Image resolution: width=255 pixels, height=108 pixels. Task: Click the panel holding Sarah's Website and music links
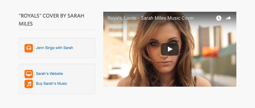[x=57, y=79]
